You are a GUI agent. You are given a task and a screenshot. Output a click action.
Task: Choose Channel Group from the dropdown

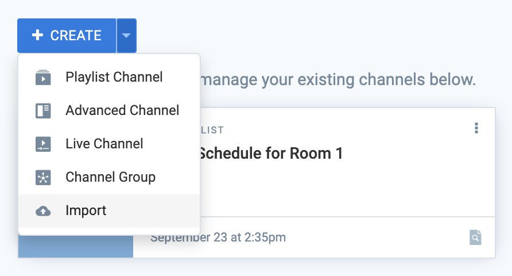109,177
